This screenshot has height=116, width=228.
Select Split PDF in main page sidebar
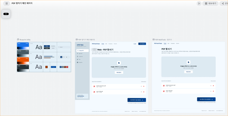click(x=83, y=54)
